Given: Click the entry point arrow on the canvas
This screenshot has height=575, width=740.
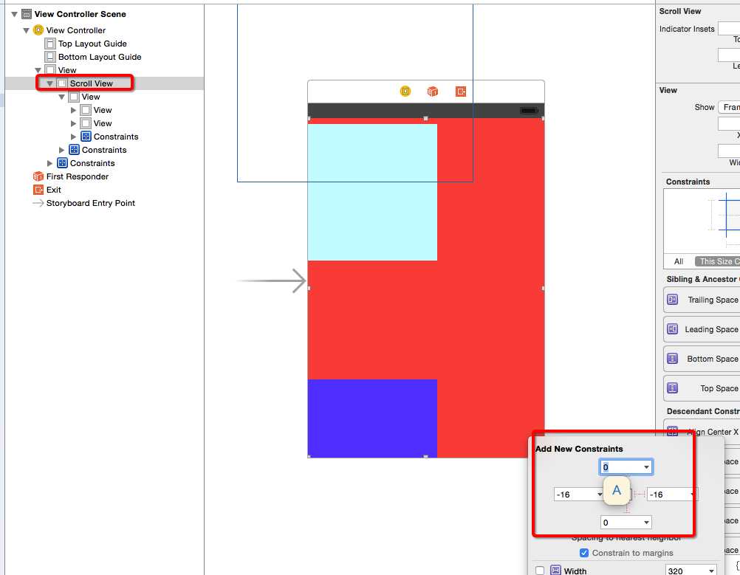Looking at the screenshot, I should pos(271,280).
